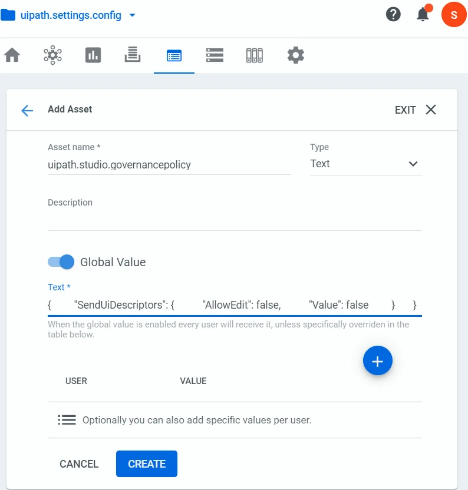Close Add Asset with the X icon
The width and height of the screenshot is (468, 490).
(431, 110)
